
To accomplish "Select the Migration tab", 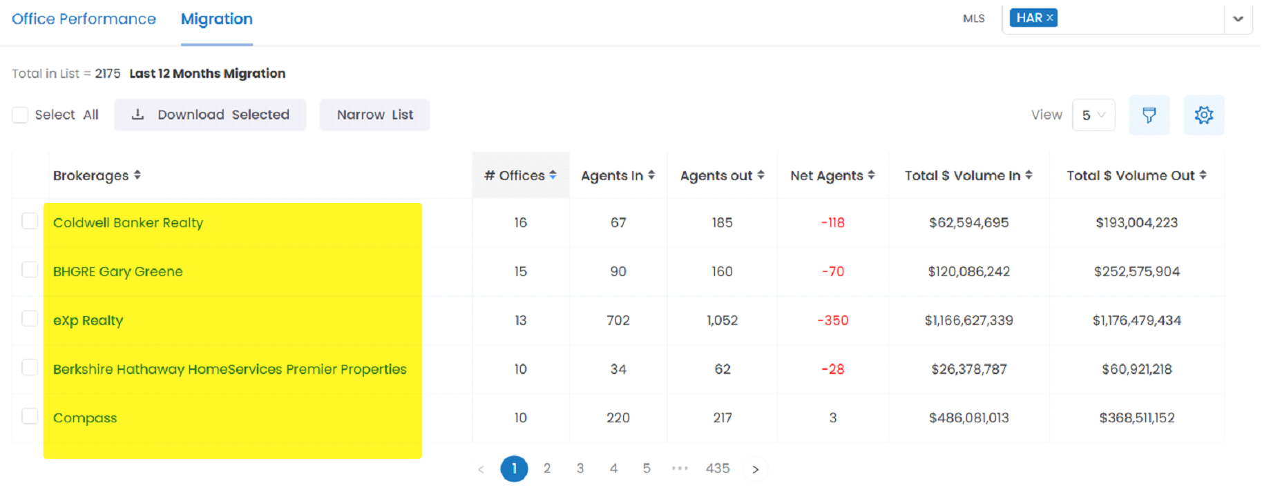I will 217,19.
